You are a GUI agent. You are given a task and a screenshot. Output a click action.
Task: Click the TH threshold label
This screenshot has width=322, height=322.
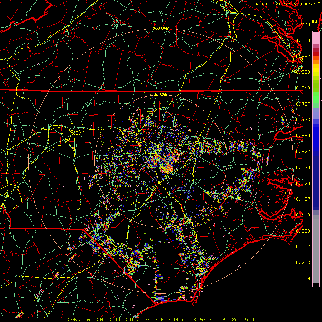click(307, 279)
